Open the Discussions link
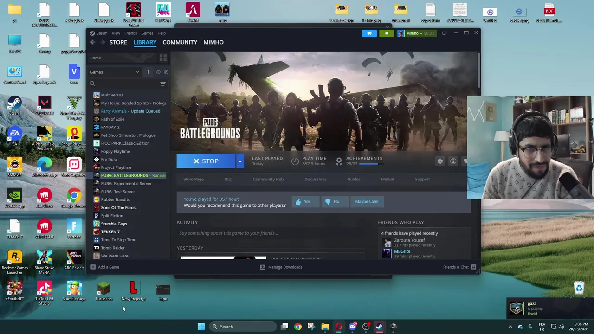Viewport: 594px width, 334px height. [316, 179]
